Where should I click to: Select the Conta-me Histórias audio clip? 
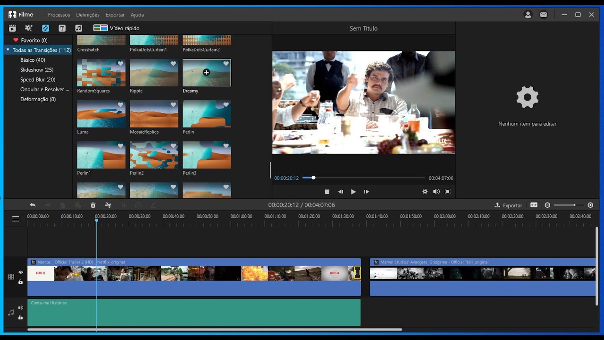point(194,313)
